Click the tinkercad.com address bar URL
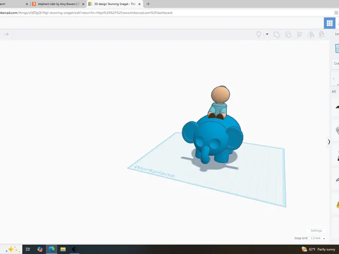This screenshot has width=339, height=254. coord(86,13)
